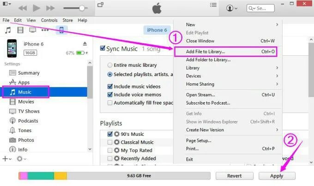Toggle the Recently Added playlist checkbox

coord(110,158)
